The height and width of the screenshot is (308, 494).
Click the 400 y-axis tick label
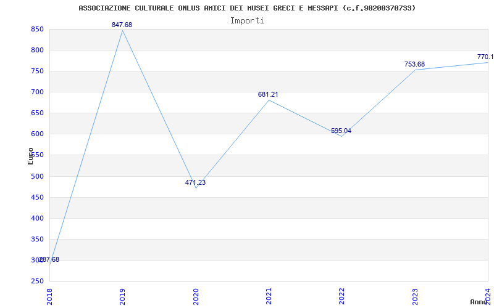37,219
